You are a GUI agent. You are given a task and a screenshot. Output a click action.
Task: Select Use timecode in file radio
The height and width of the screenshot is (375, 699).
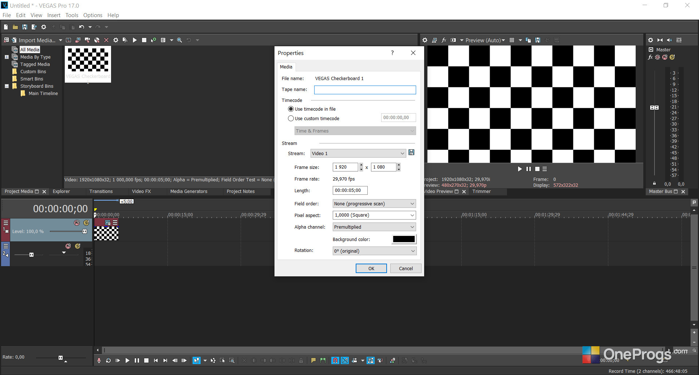click(x=291, y=109)
